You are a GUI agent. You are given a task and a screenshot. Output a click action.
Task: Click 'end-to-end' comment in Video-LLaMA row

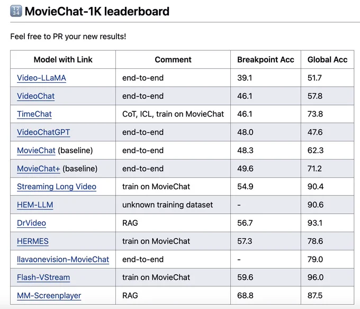tap(143, 78)
